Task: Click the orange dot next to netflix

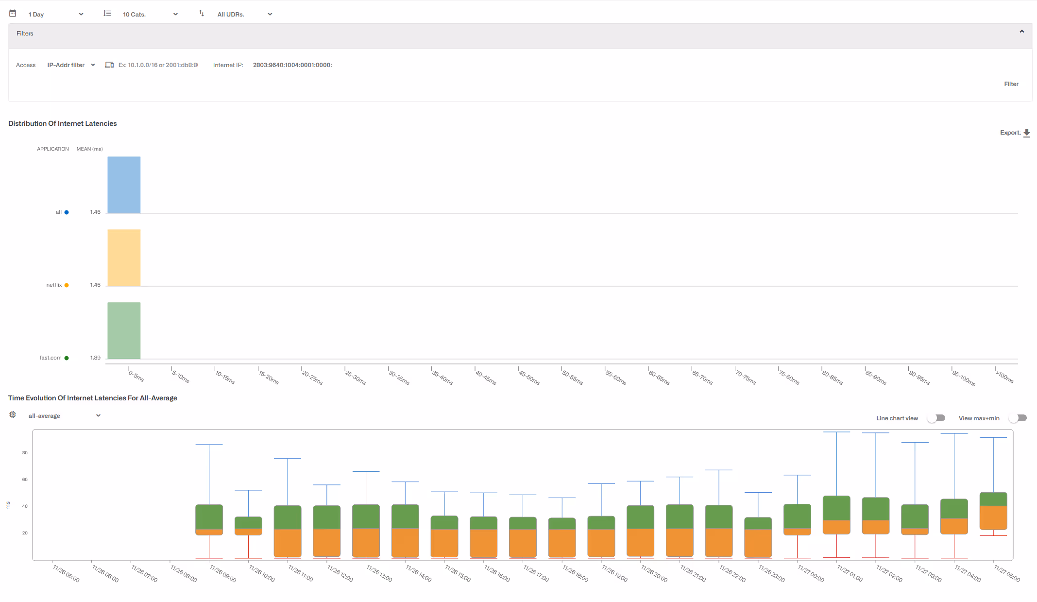Action: click(x=67, y=285)
